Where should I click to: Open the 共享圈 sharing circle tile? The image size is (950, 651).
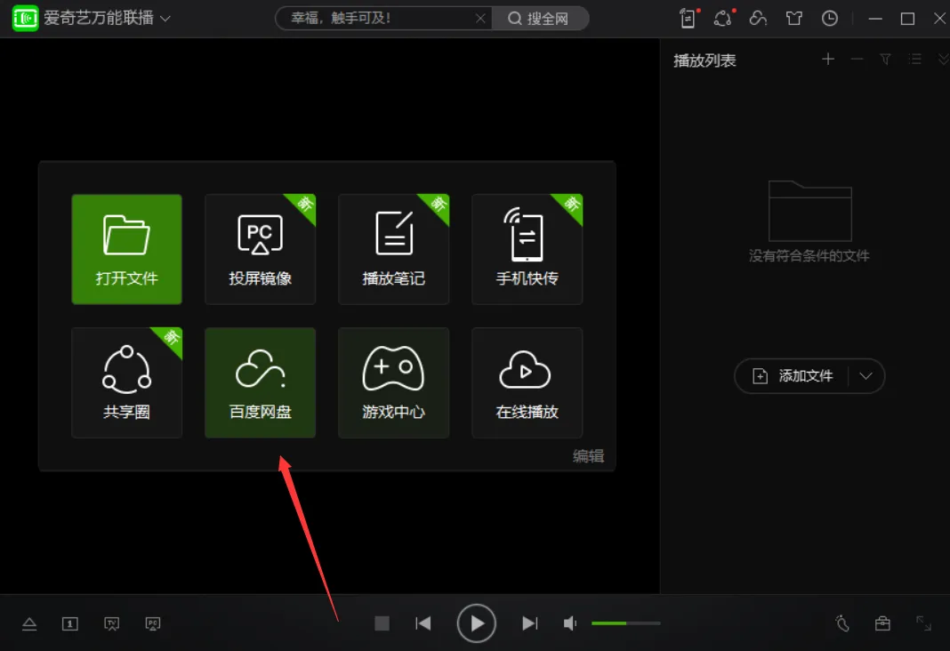point(126,382)
